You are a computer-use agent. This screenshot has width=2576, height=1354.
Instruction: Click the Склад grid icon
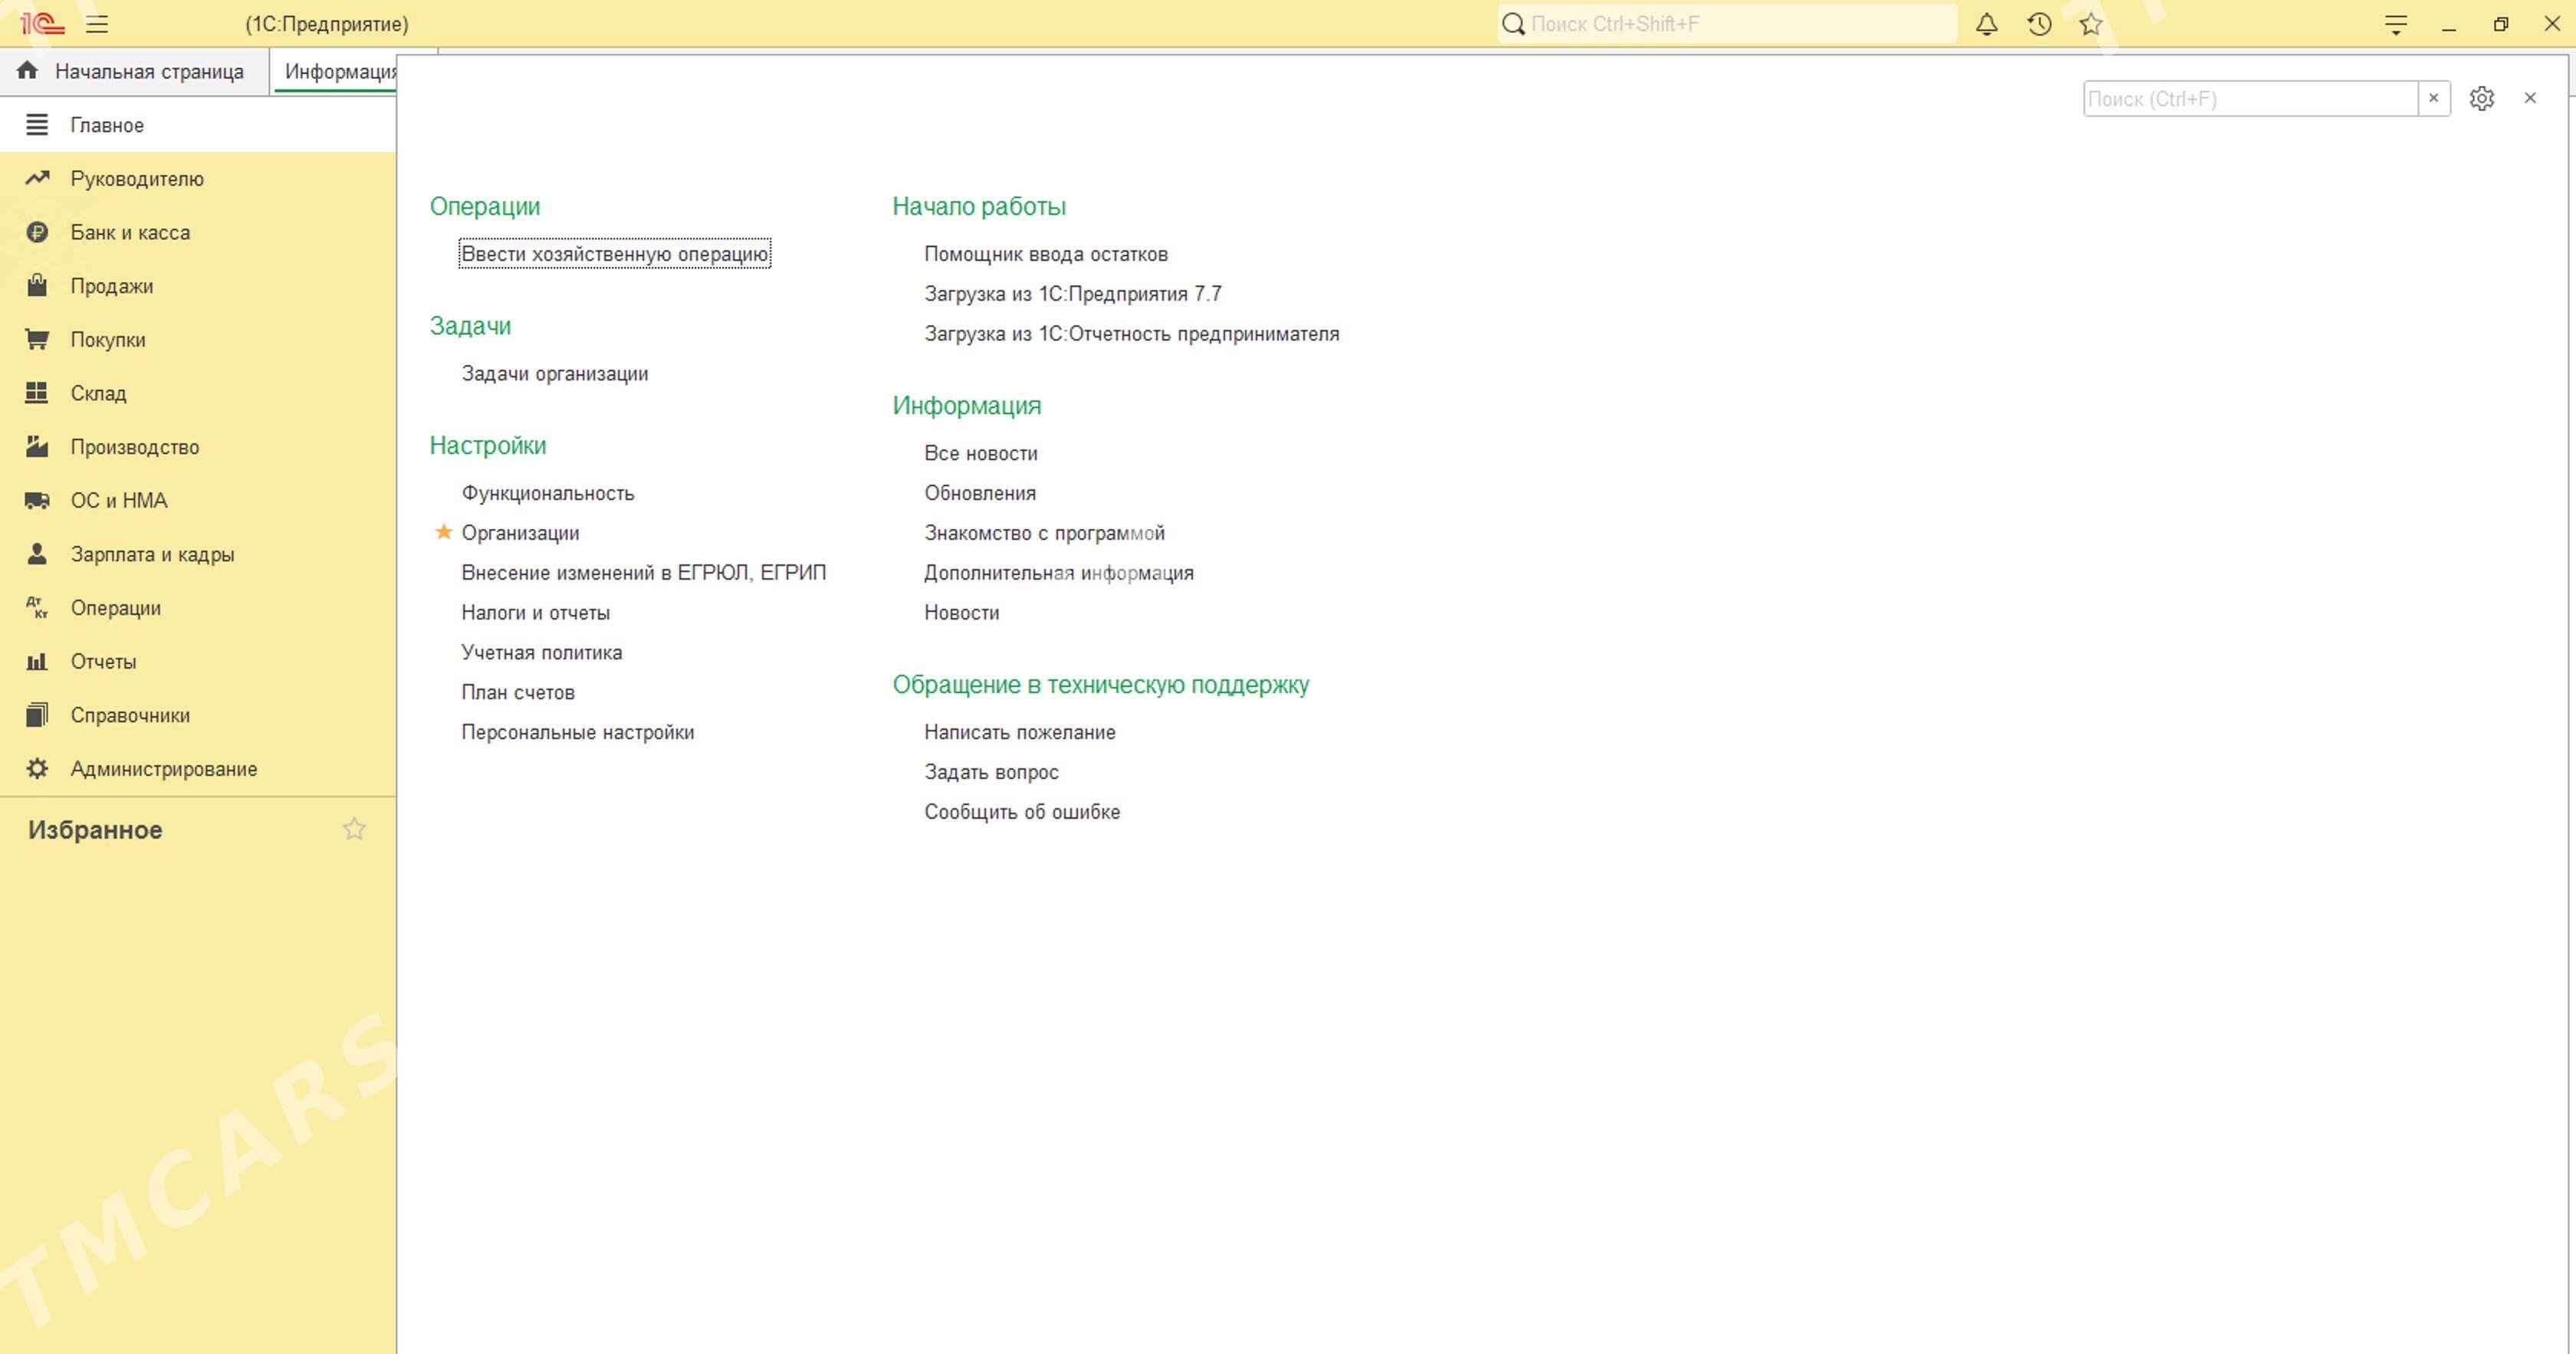coord(37,392)
